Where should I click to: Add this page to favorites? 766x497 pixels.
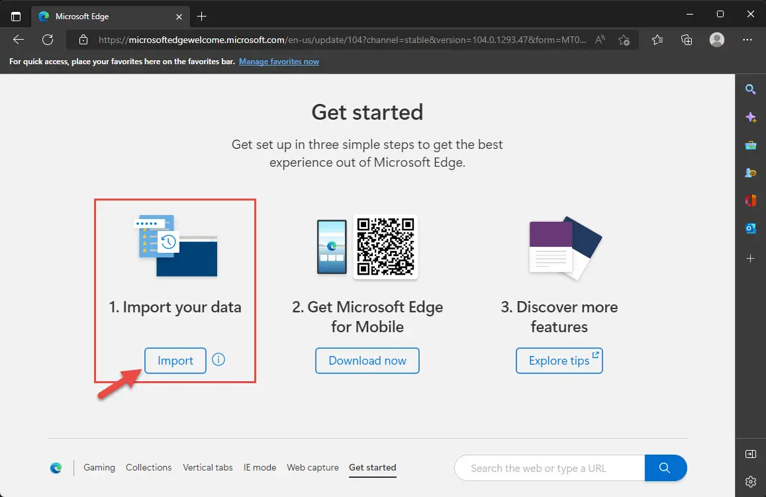click(624, 40)
